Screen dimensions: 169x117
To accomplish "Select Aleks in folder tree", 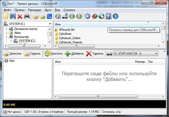I will click(17, 33).
